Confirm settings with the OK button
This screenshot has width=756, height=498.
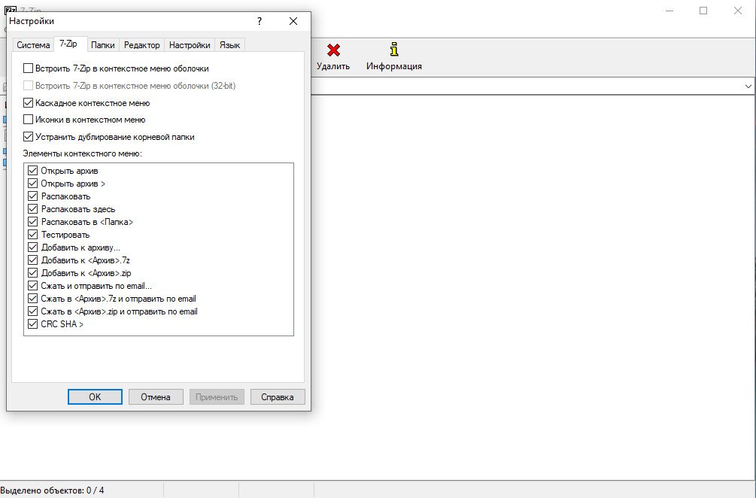tap(95, 396)
